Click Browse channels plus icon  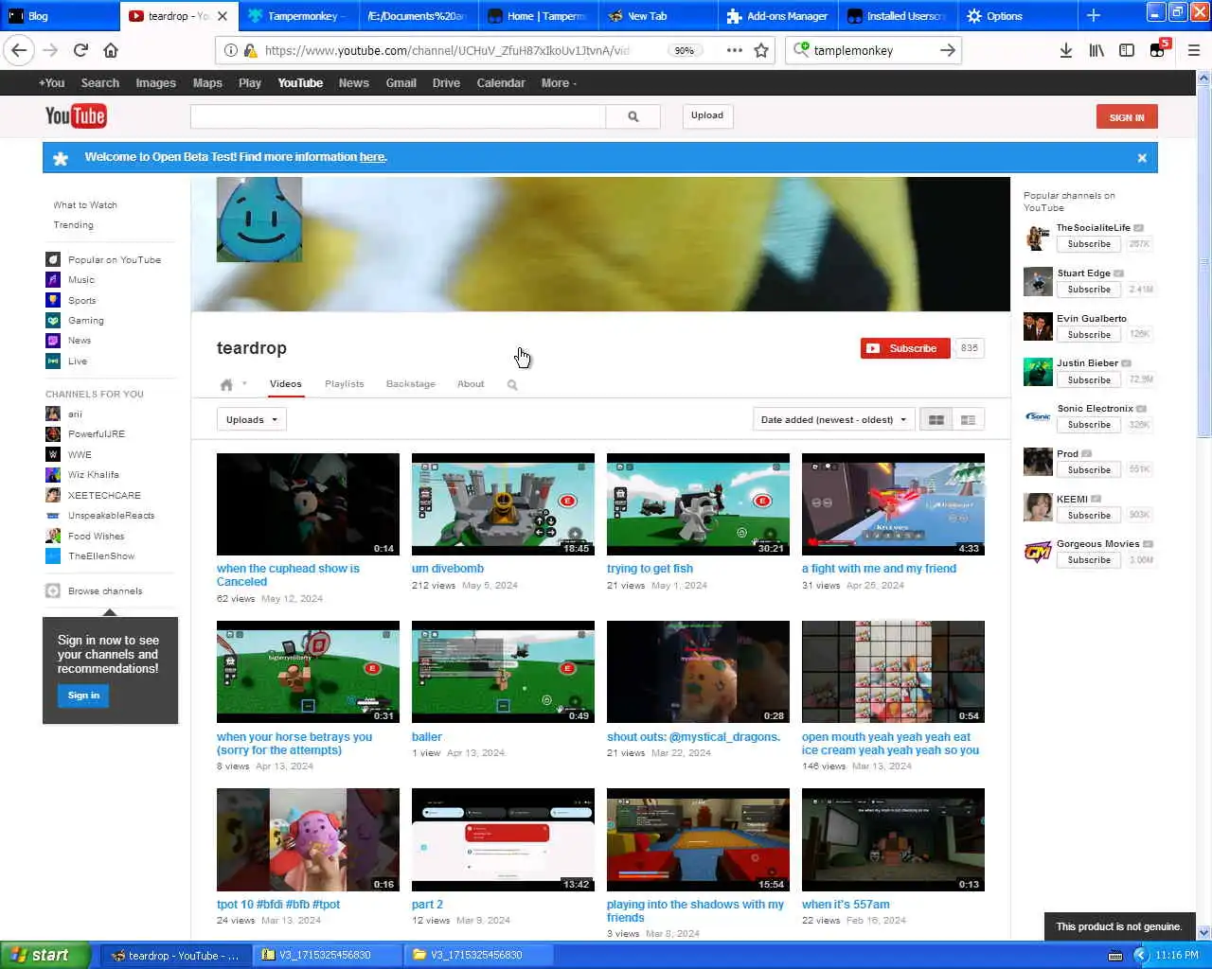[x=53, y=591]
